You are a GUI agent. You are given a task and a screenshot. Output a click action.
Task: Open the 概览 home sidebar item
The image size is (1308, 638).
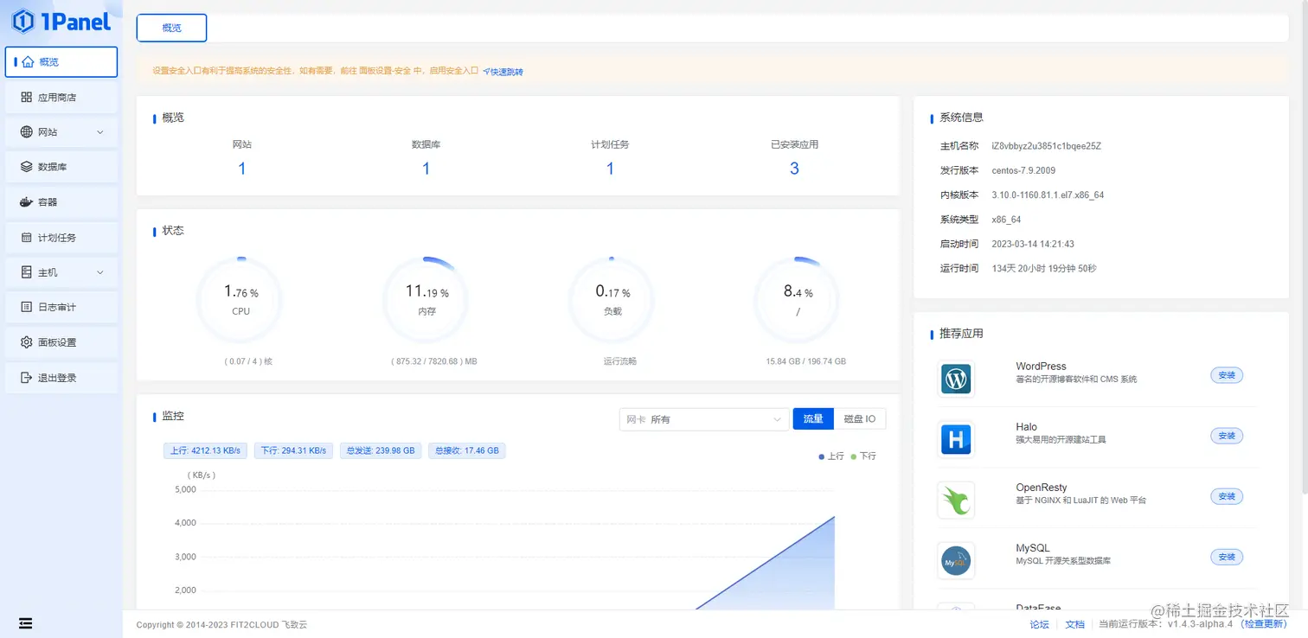(x=61, y=62)
